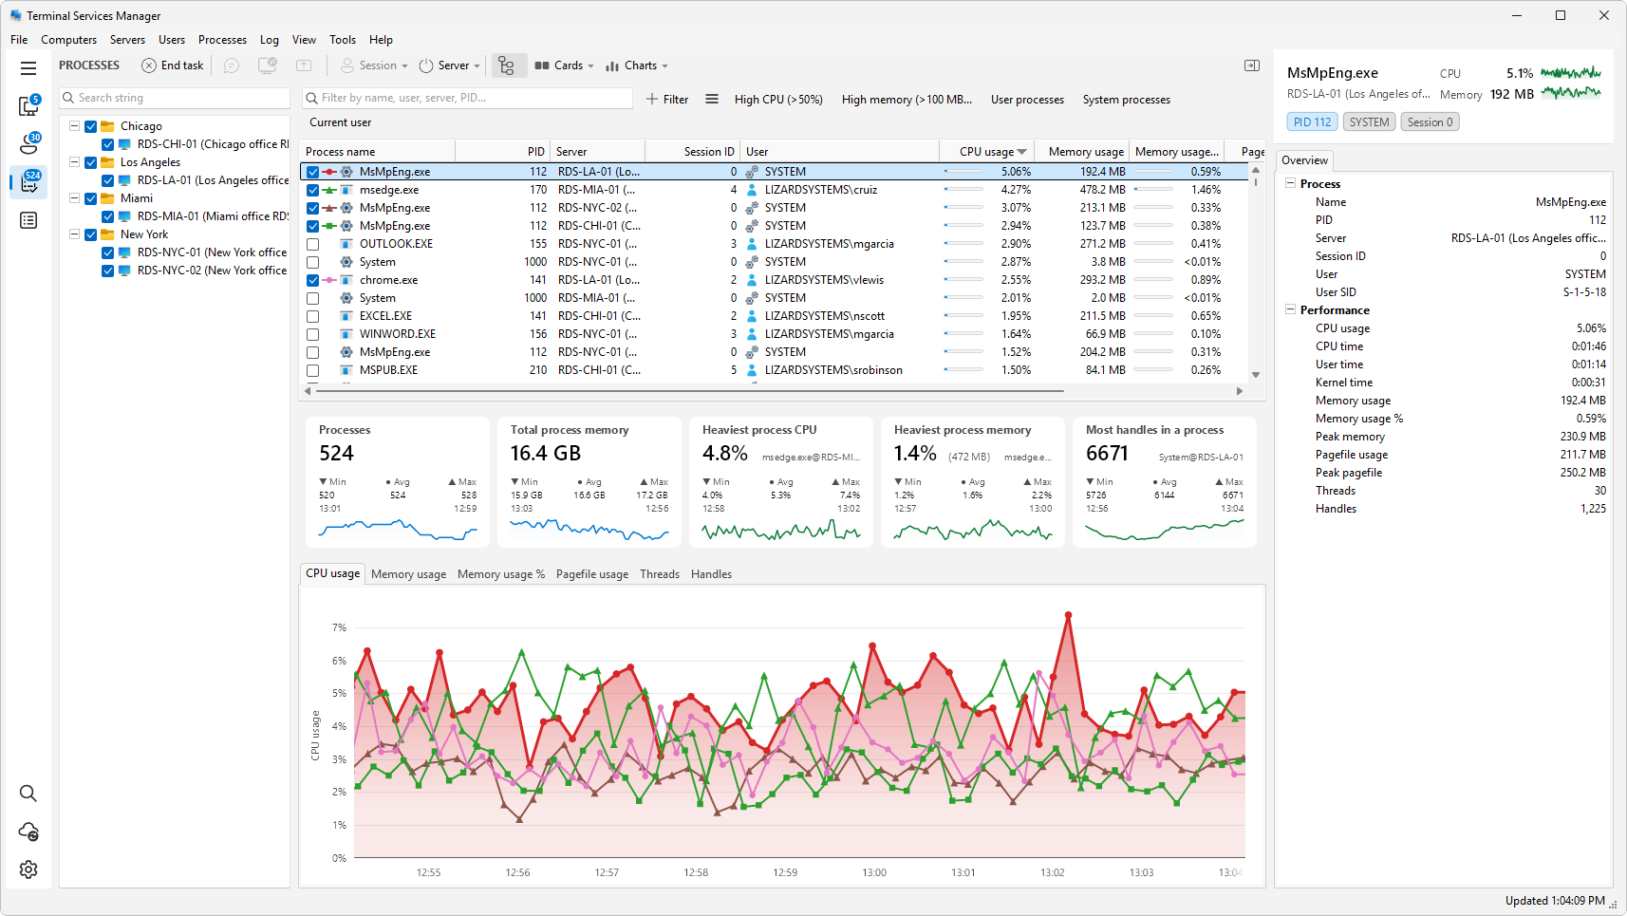The height and width of the screenshot is (916, 1627).
Task: Open the cloud settings sidebar icon
Action: click(x=28, y=832)
